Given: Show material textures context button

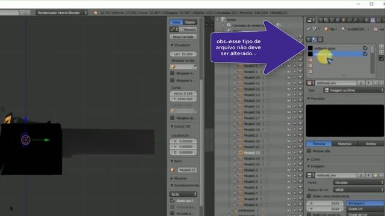Looking at the screenshot, I should click(315, 40).
